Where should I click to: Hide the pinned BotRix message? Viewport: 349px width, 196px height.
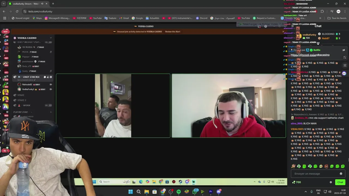click(344, 50)
